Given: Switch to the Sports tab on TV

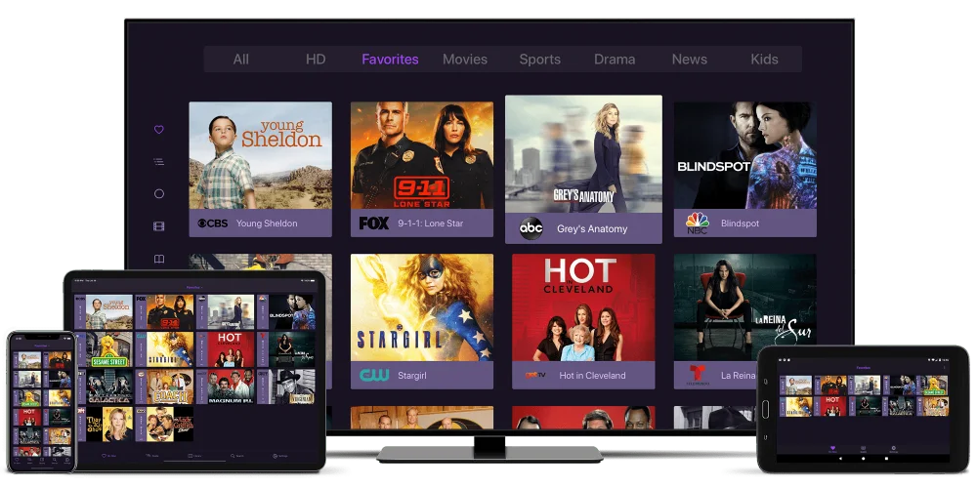Looking at the screenshot, I should [x=539, y=60].
